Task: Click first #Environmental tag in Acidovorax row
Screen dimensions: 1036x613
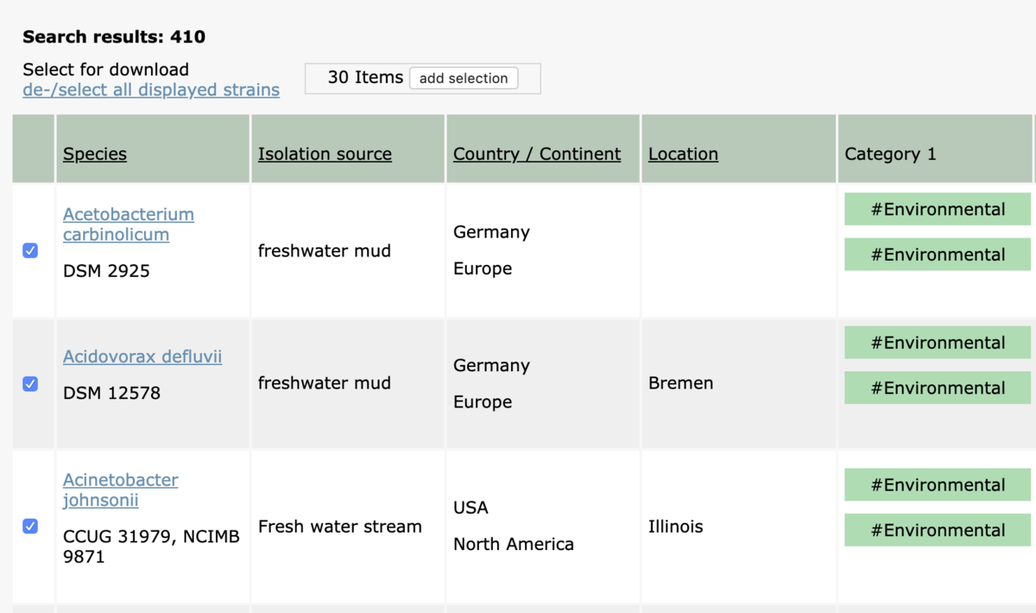Action: click(x=938, y=343)
